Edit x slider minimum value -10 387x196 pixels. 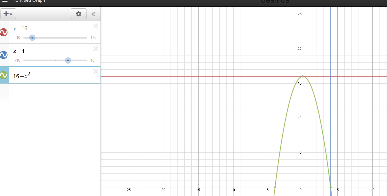click(18, 60)
